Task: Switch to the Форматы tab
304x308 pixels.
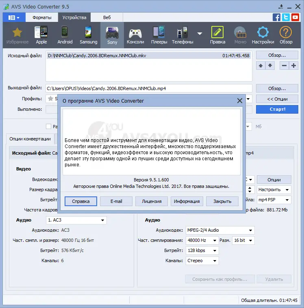Action: pos(42,17)
